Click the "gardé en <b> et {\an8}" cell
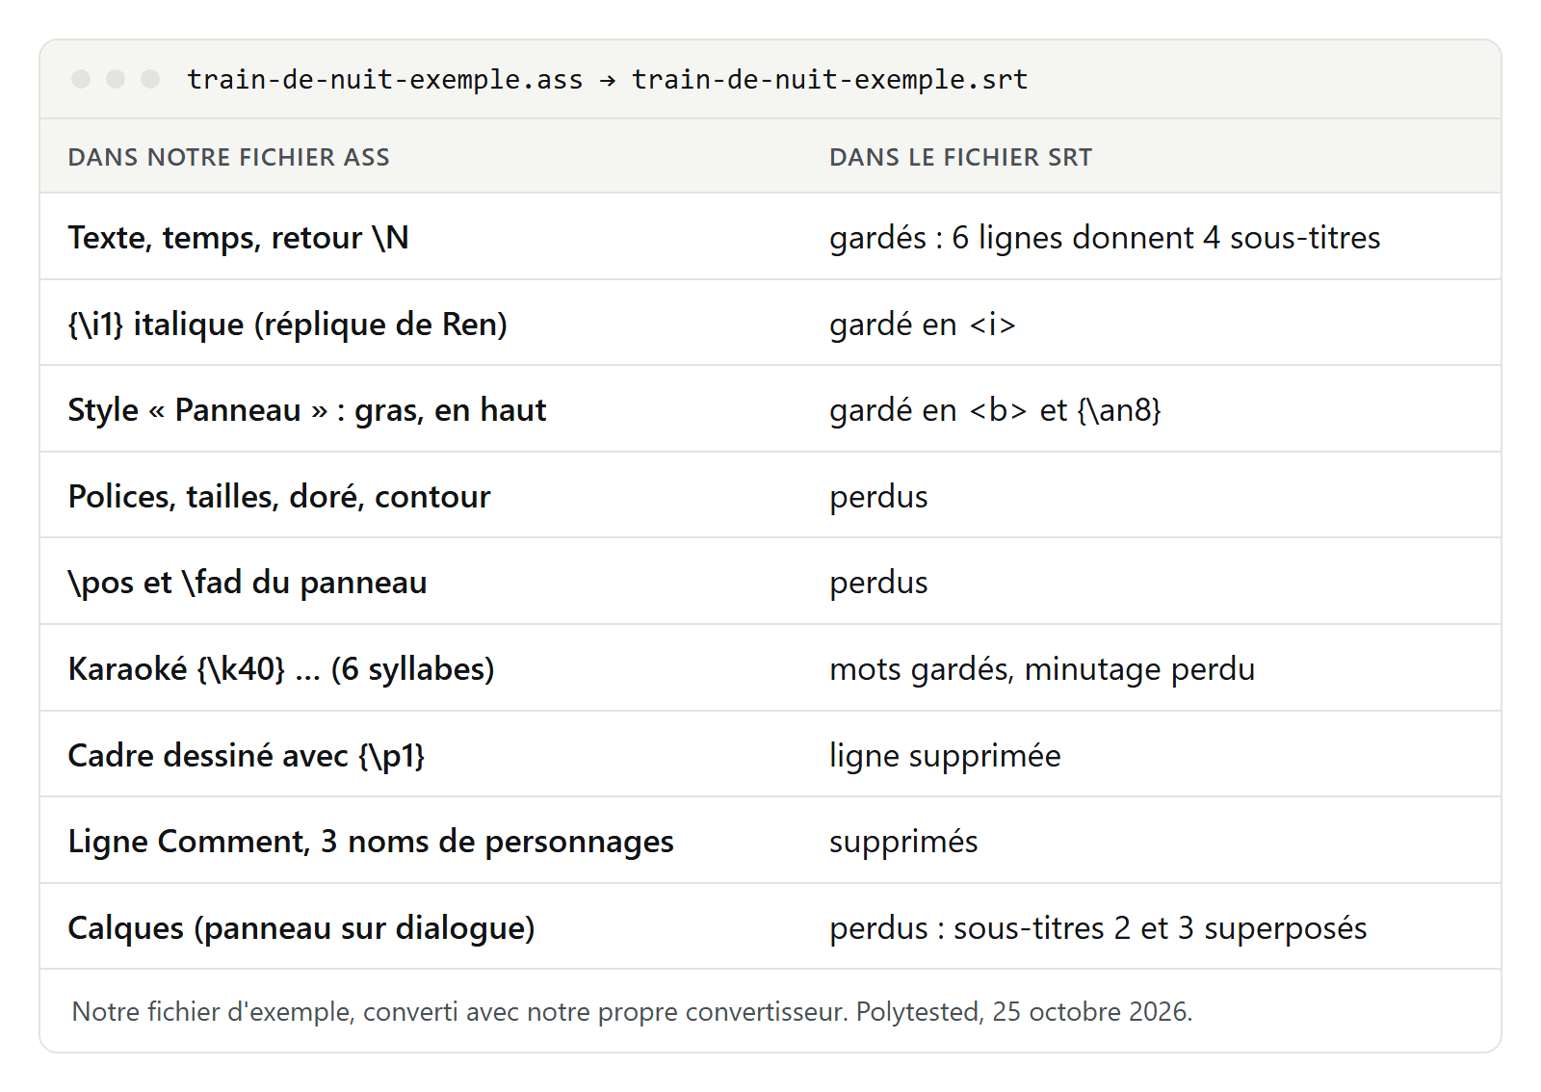1541x1092 pixels. click(x=995, y=409)
